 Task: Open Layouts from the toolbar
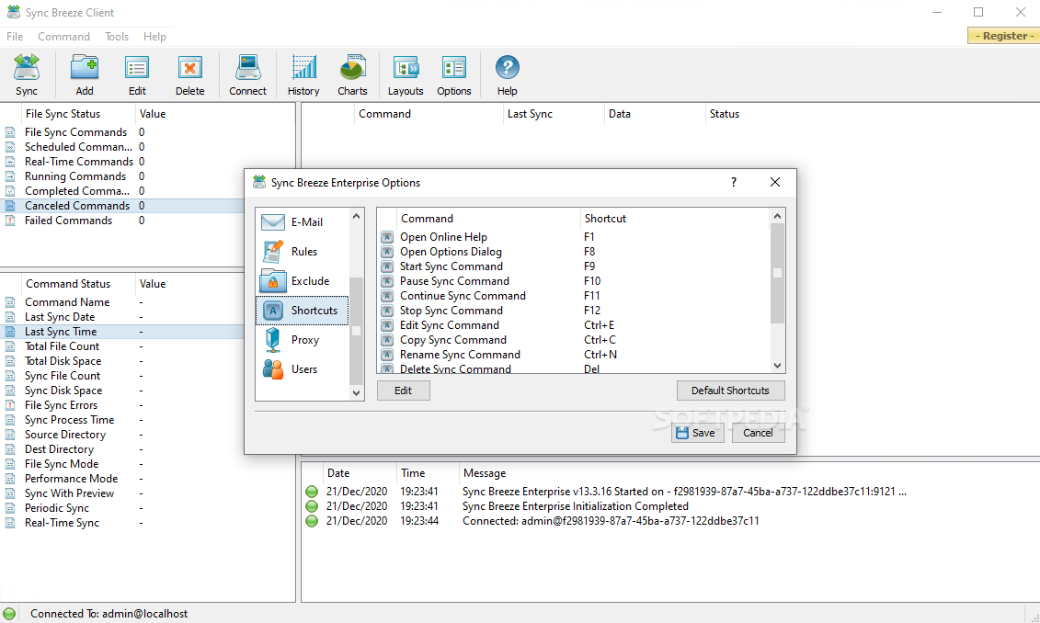click(406, 75)
